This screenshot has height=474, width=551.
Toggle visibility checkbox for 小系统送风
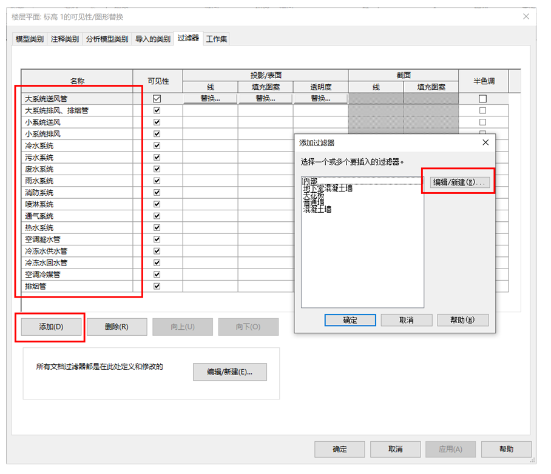point(157,122)
